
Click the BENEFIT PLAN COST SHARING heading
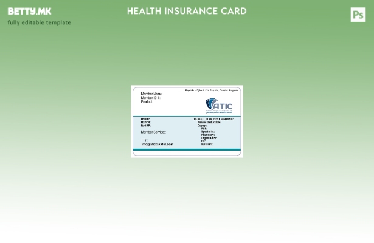coord(213,119)
